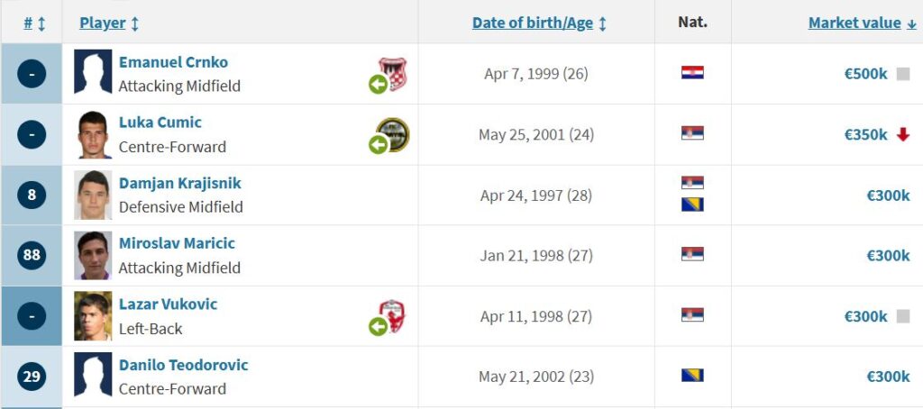The height and width of the screenshot is (409, 923).
Task: Click Luka Cumic's €350k market value
Action: [x=865, y=135]
